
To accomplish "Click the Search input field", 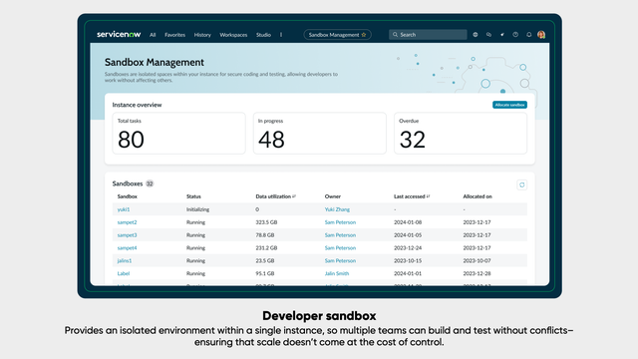I will [428, 35].
